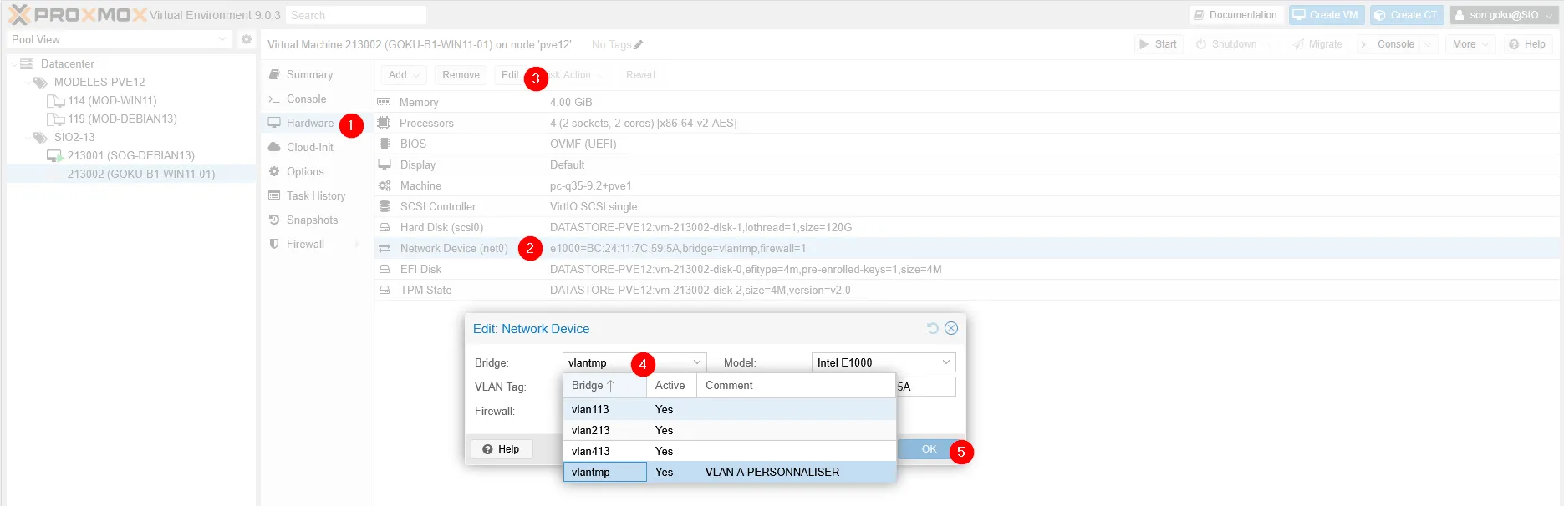
Task: Collapse the MODELES-PVE12 pool node
Action: [x=28, y=82]
